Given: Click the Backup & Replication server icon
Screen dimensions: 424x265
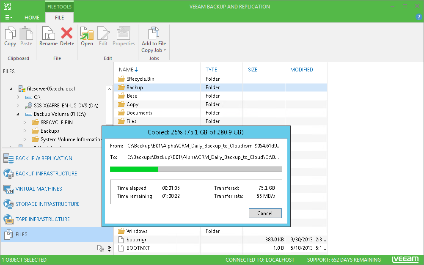Looking at the screenshot, I should (x=8, y=158).
